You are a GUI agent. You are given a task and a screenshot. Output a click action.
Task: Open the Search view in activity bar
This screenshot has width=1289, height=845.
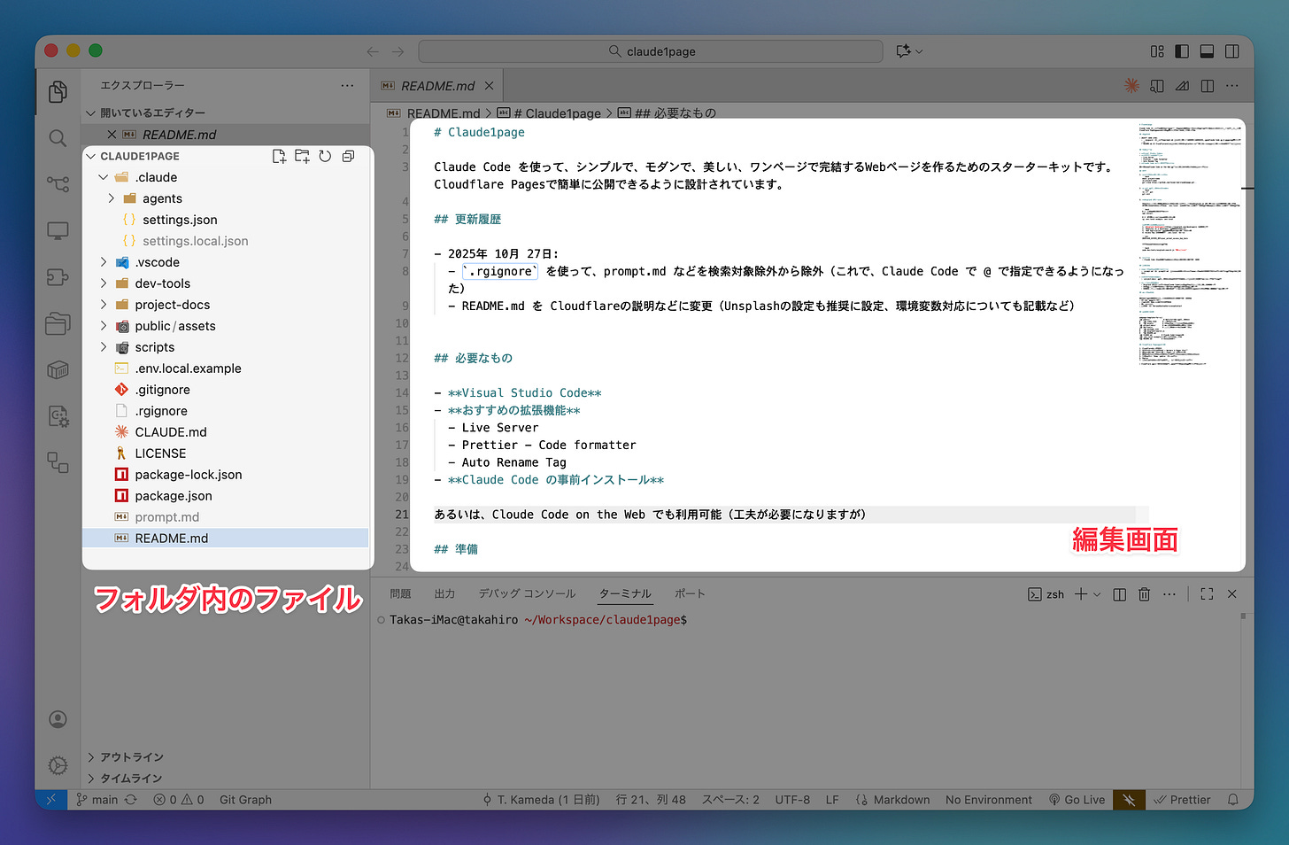58,138
